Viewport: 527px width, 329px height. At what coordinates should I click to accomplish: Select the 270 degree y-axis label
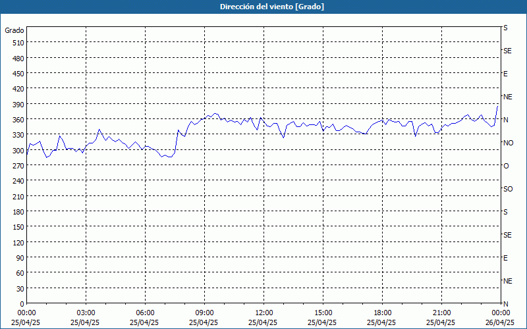point(18,165)
